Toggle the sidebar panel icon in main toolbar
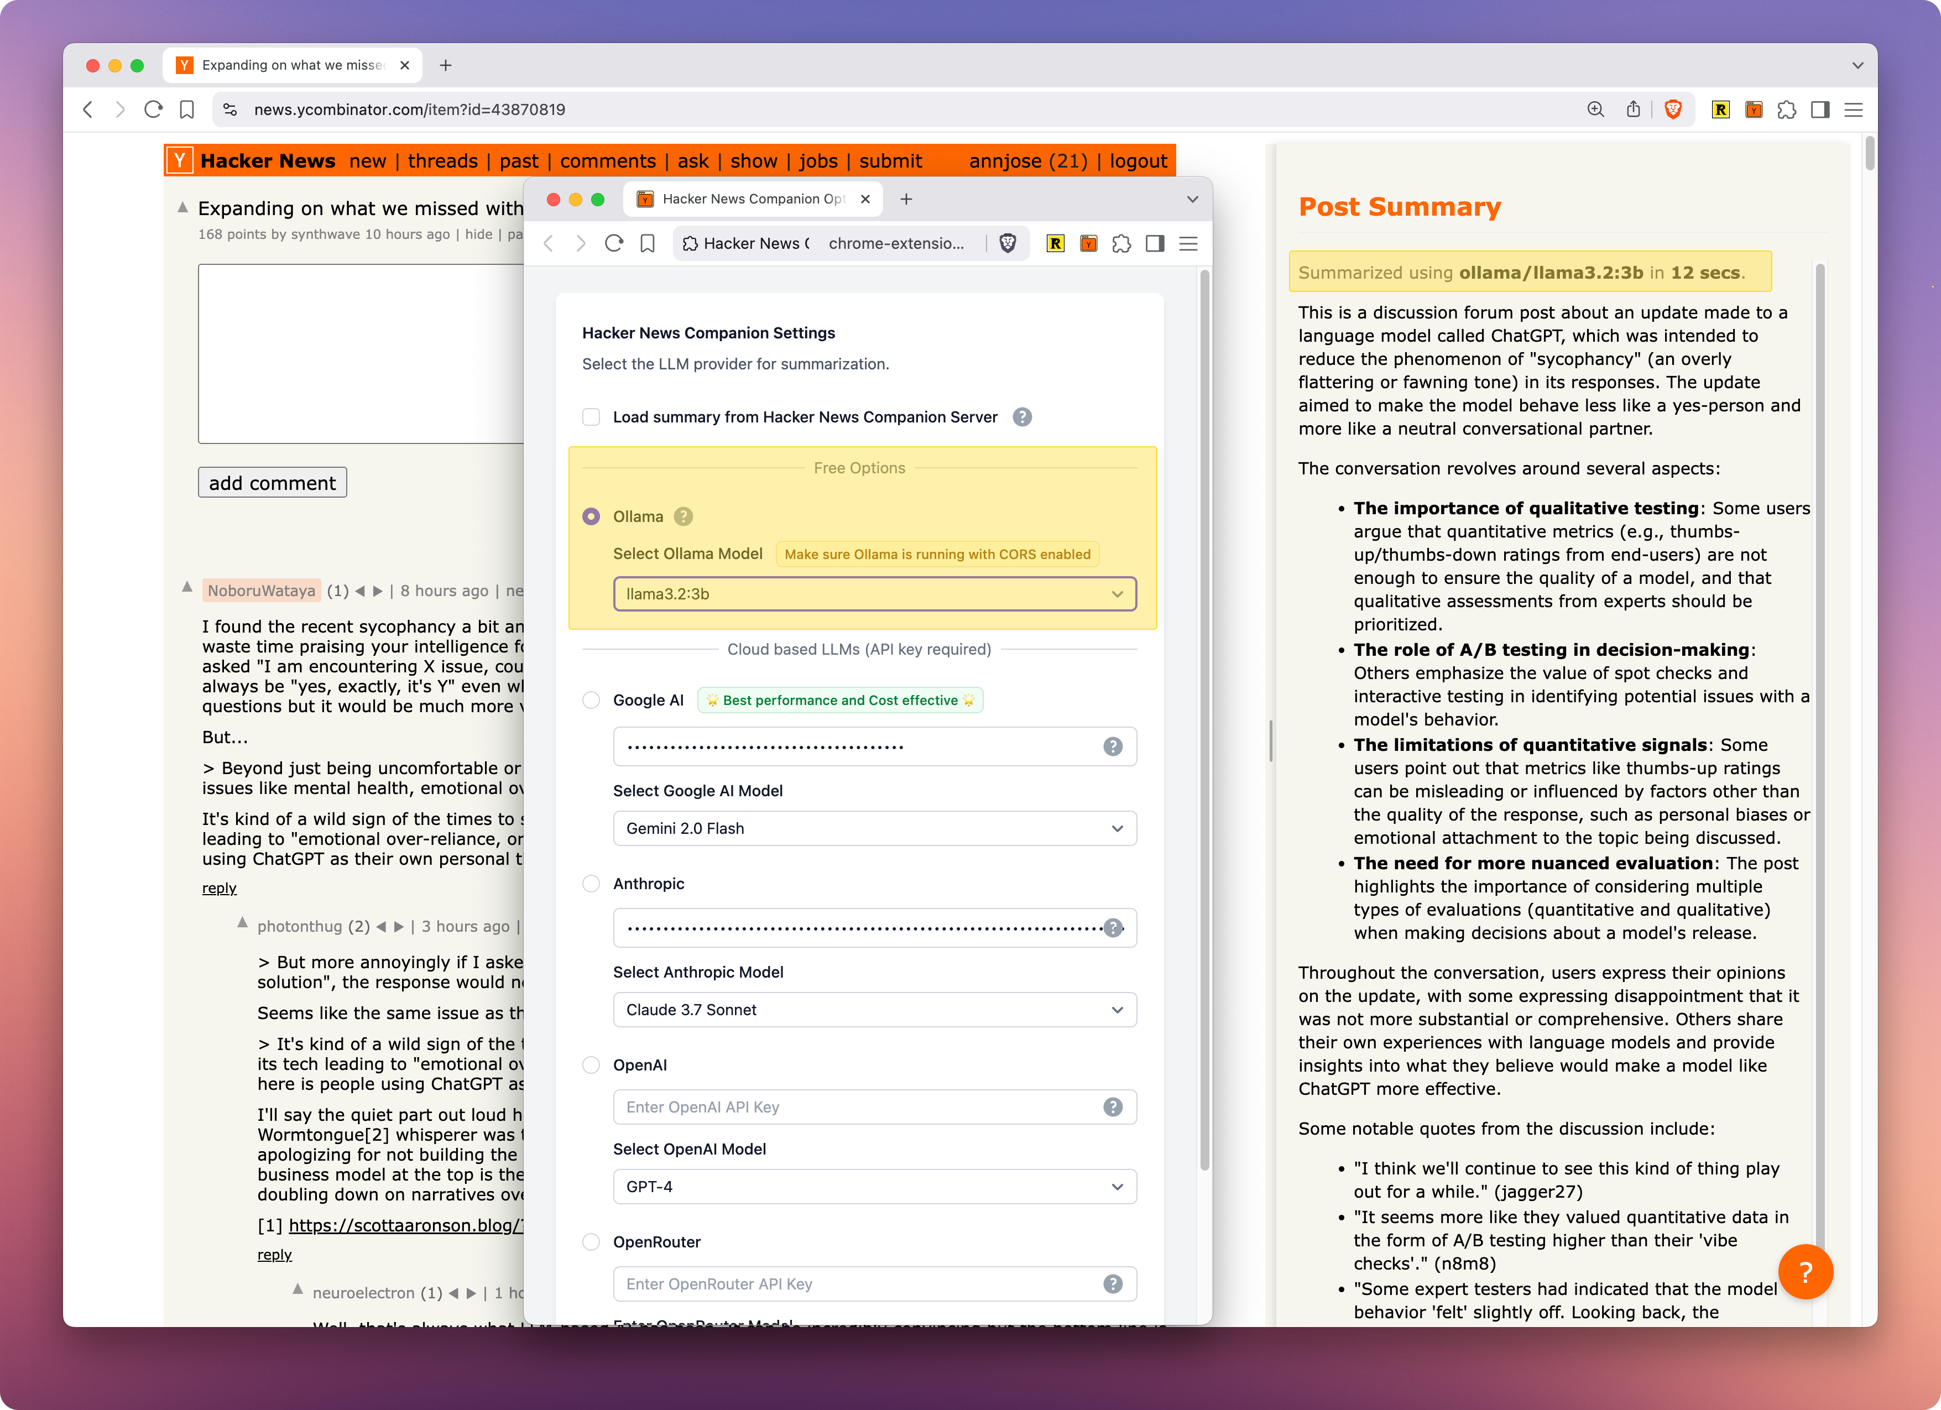Screen dimensions: 1941x1410 [1820, 109]
